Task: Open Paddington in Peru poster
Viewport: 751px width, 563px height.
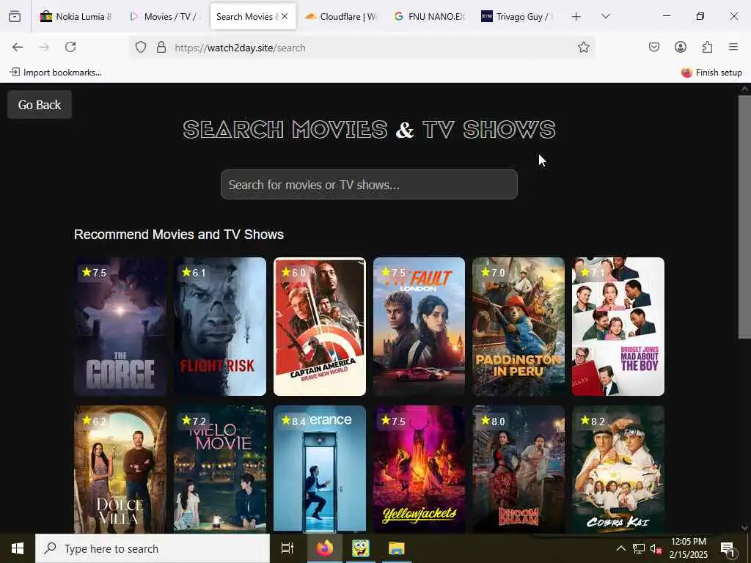Action: click(519, 326)
